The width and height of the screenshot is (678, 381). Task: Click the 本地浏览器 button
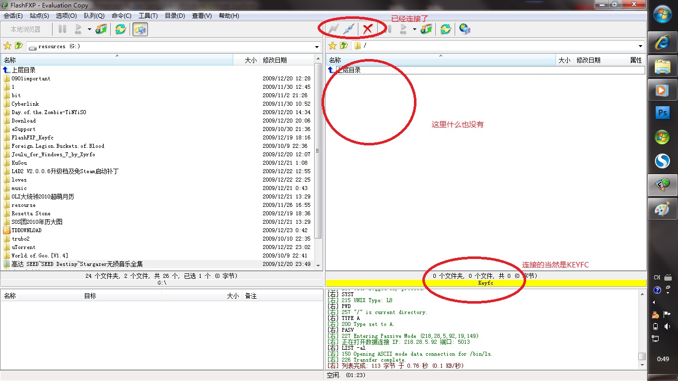click(x=26, y=29)
